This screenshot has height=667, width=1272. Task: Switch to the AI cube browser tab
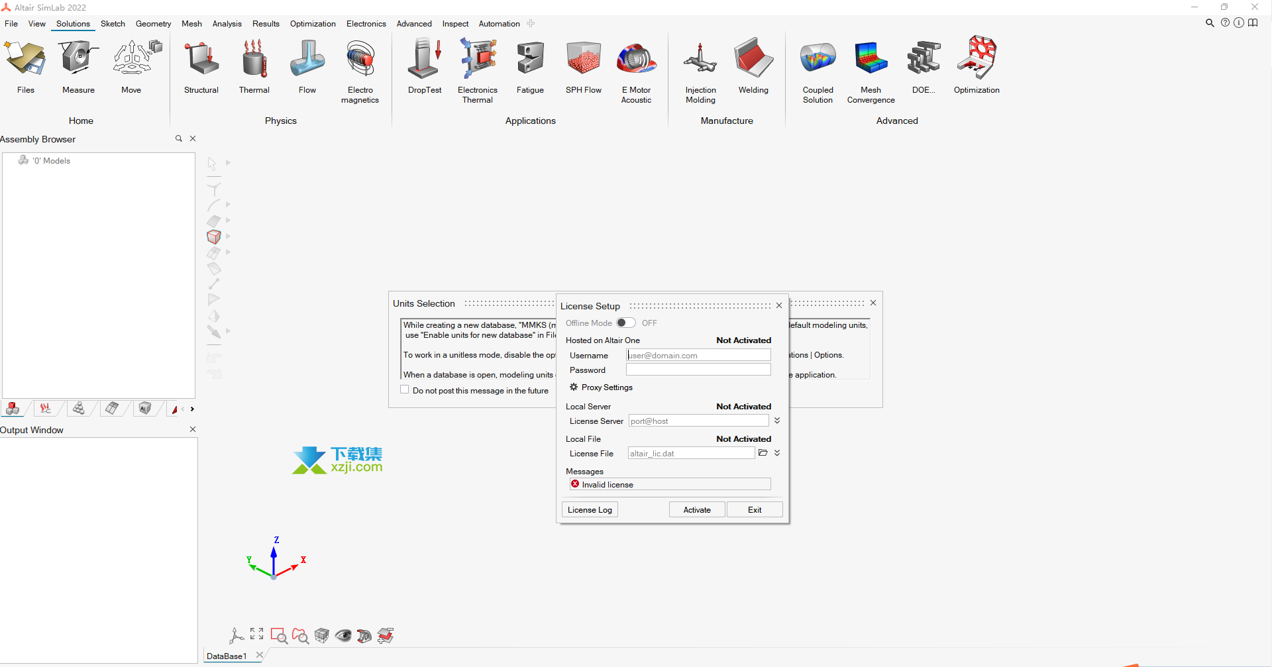point(145,409)
